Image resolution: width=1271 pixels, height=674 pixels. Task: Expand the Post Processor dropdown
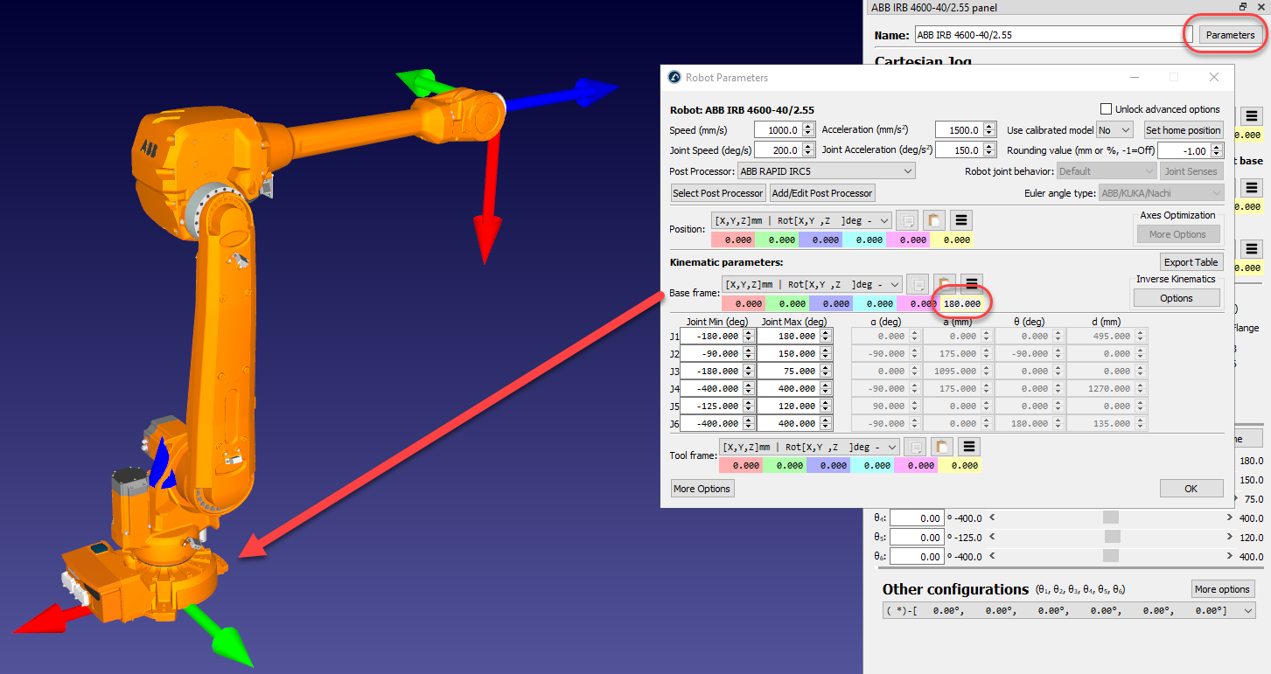tap(827, 171)
